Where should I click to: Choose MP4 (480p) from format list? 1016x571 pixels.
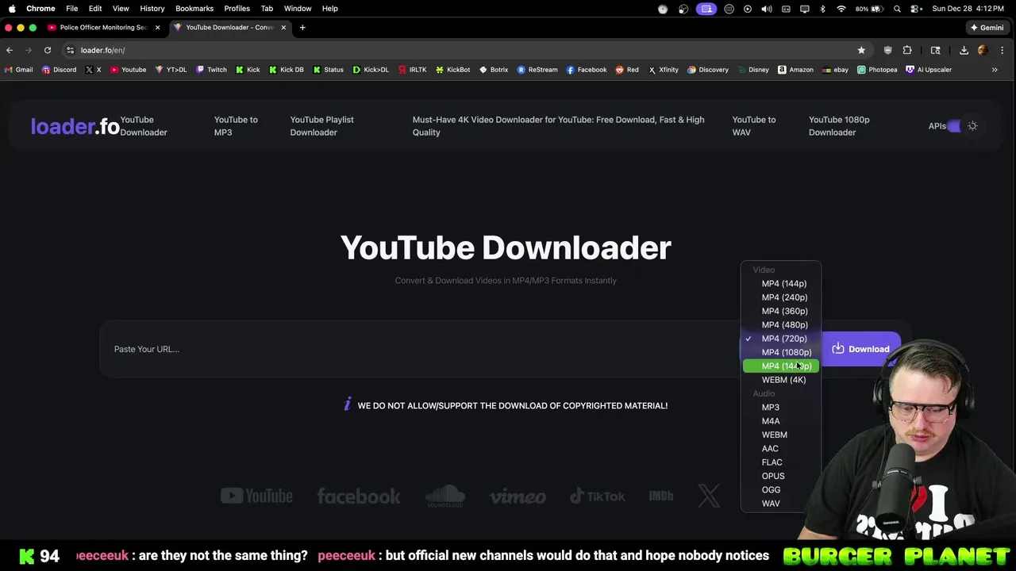(780, 325)
